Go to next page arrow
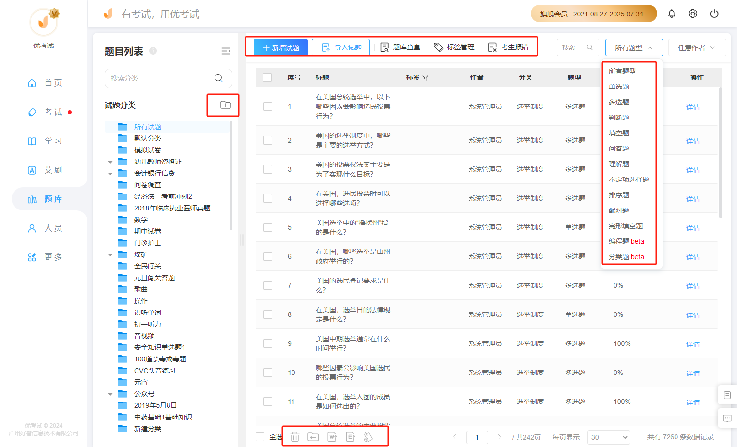 pyautogui.click(x=499, y=437)
